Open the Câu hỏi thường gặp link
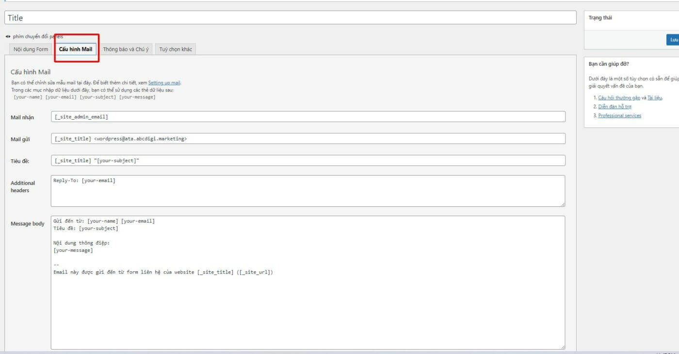This screenshot has height=354, width=679. [619, 98]
